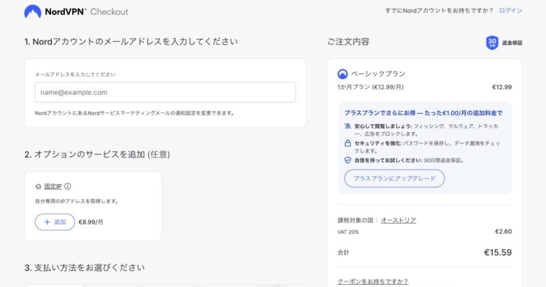Click the 返金保証 label

[x=513, y=43]
